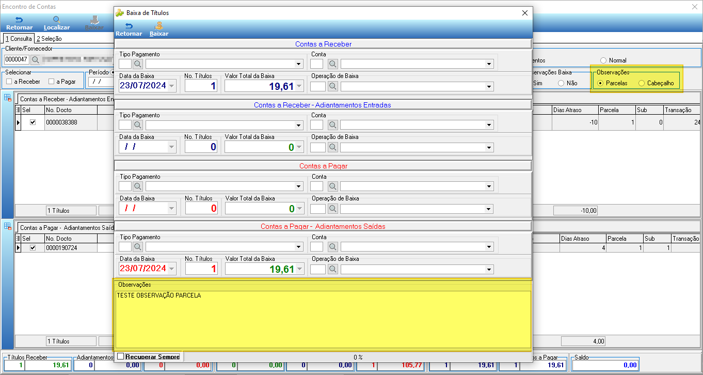Open the 1 Consulta tab
The image size is (703, 375).
tap(19, 39)
